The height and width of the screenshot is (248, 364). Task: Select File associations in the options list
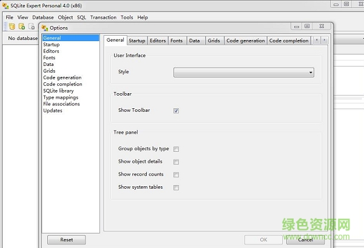pos(71,104)
